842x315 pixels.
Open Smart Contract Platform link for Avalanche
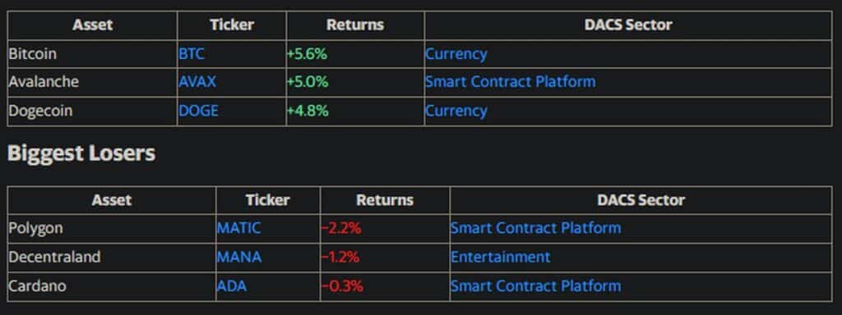point(510,82)
